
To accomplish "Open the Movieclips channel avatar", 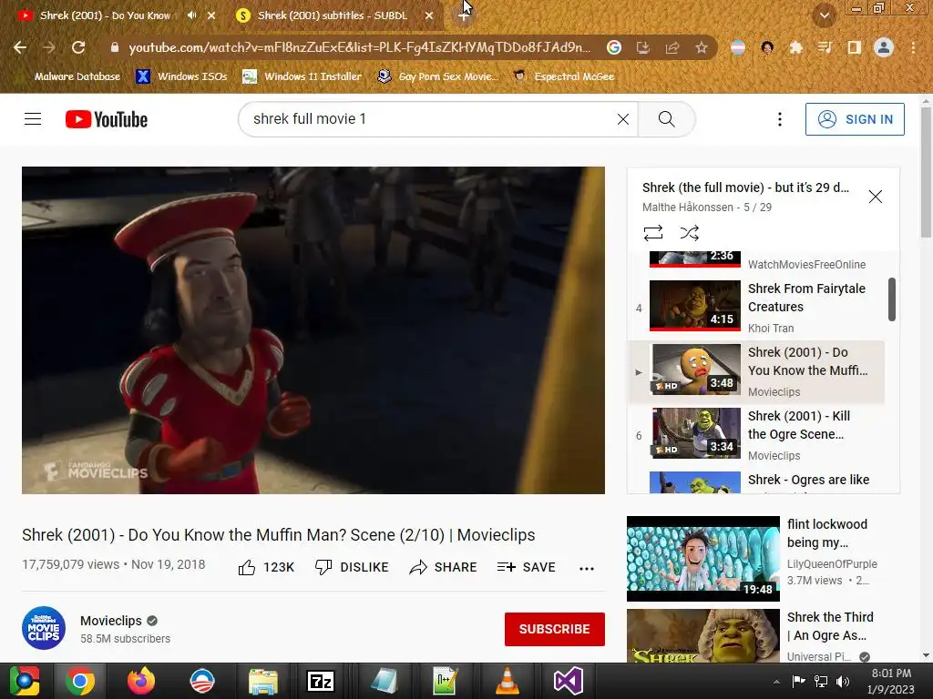I will click(x=44, y=628).
